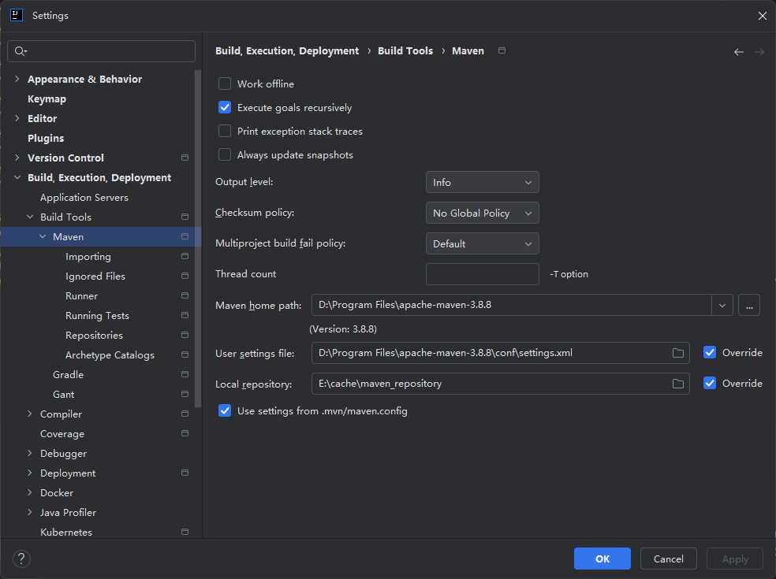Click the project-level icon beside Archetype Catalogs

tap(185, 354)
